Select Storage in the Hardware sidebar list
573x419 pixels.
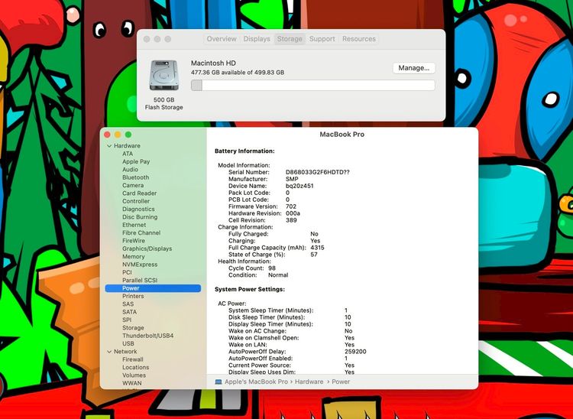click(133, 328)
